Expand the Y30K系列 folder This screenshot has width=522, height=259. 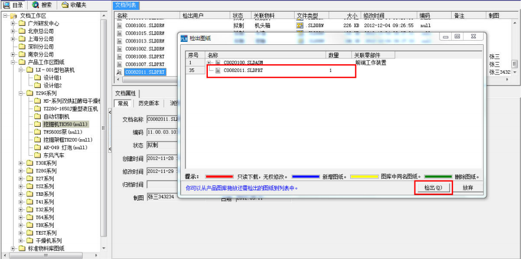click(21, 163)
